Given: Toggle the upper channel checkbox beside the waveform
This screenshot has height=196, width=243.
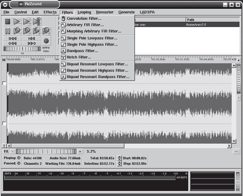Looking at the screenshot, I should tap(4, 83).
